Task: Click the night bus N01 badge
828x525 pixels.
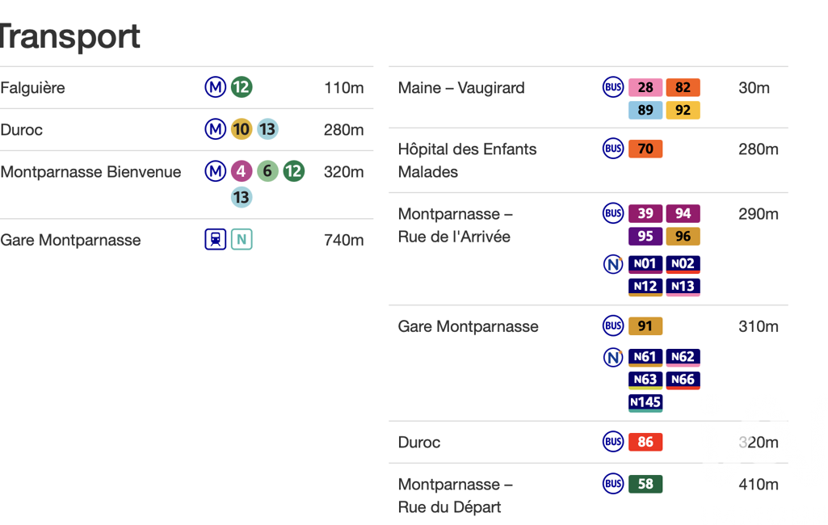Action: click(x=645, y=264)
